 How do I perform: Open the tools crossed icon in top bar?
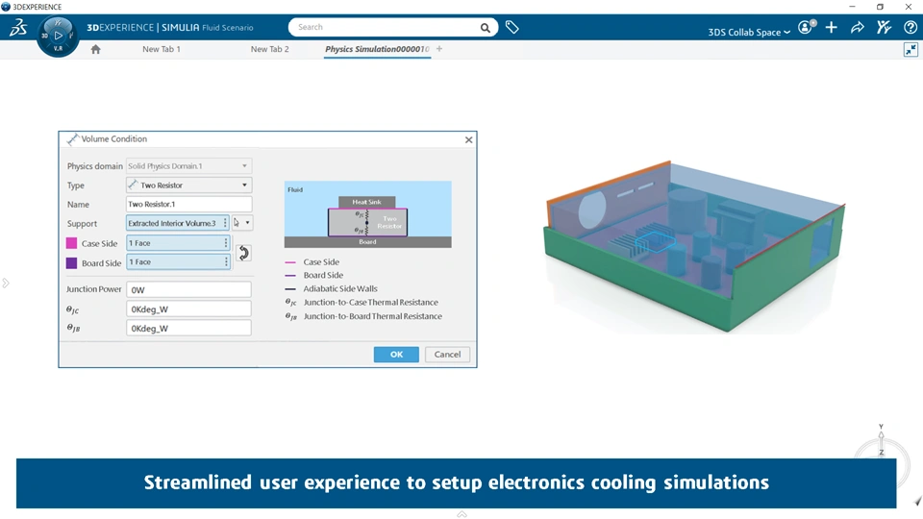click(x=884, y=27)
